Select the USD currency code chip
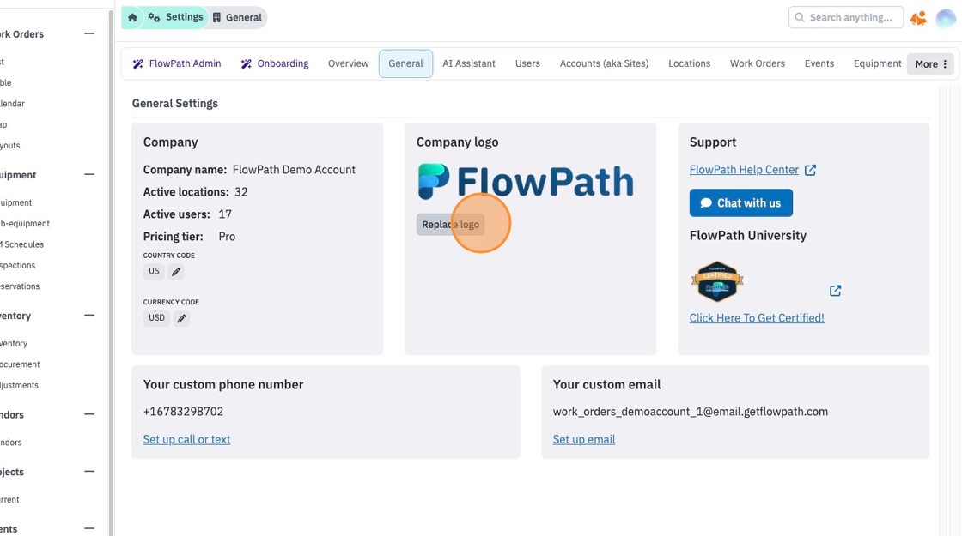 tap(156, 318)
